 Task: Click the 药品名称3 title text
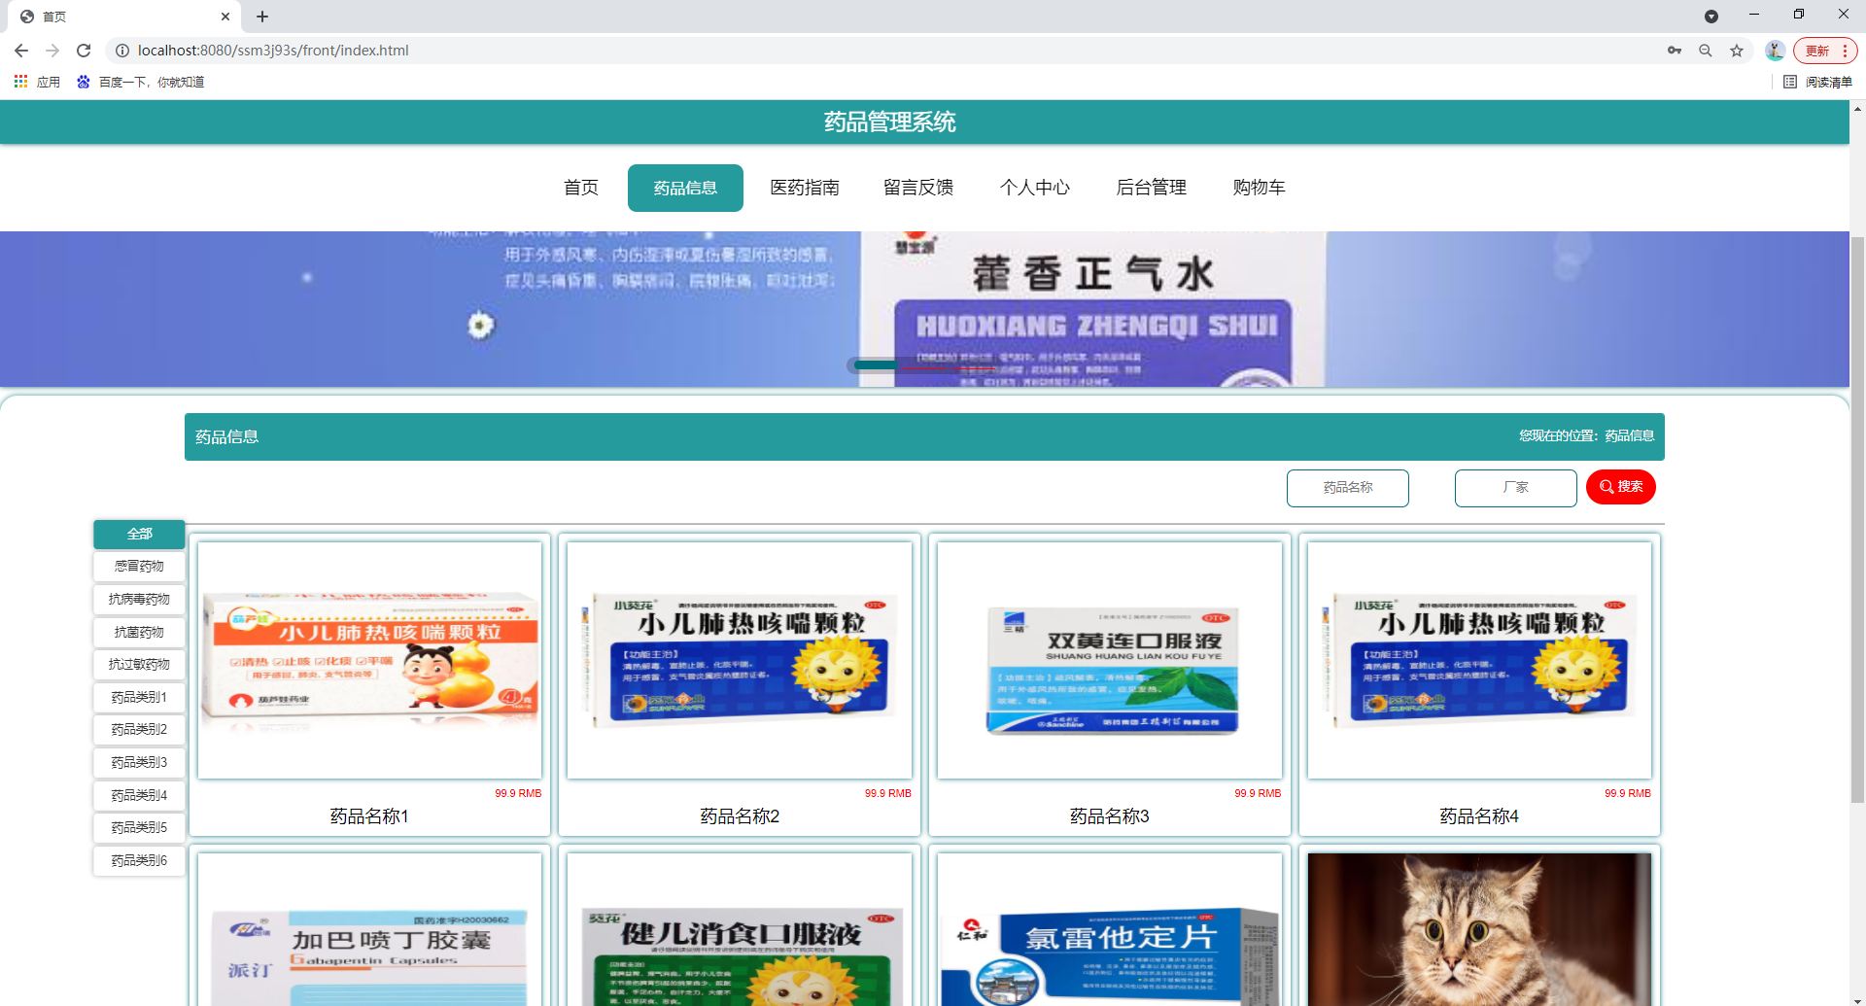(x=1110, y=816)
